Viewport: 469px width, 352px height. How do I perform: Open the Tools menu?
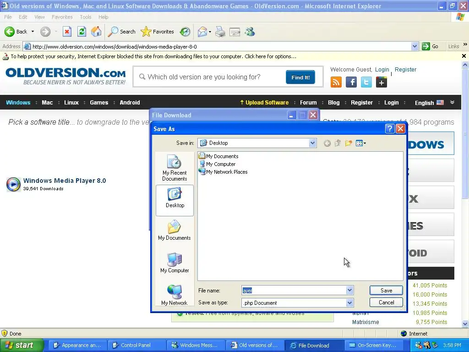pos(86,17)
